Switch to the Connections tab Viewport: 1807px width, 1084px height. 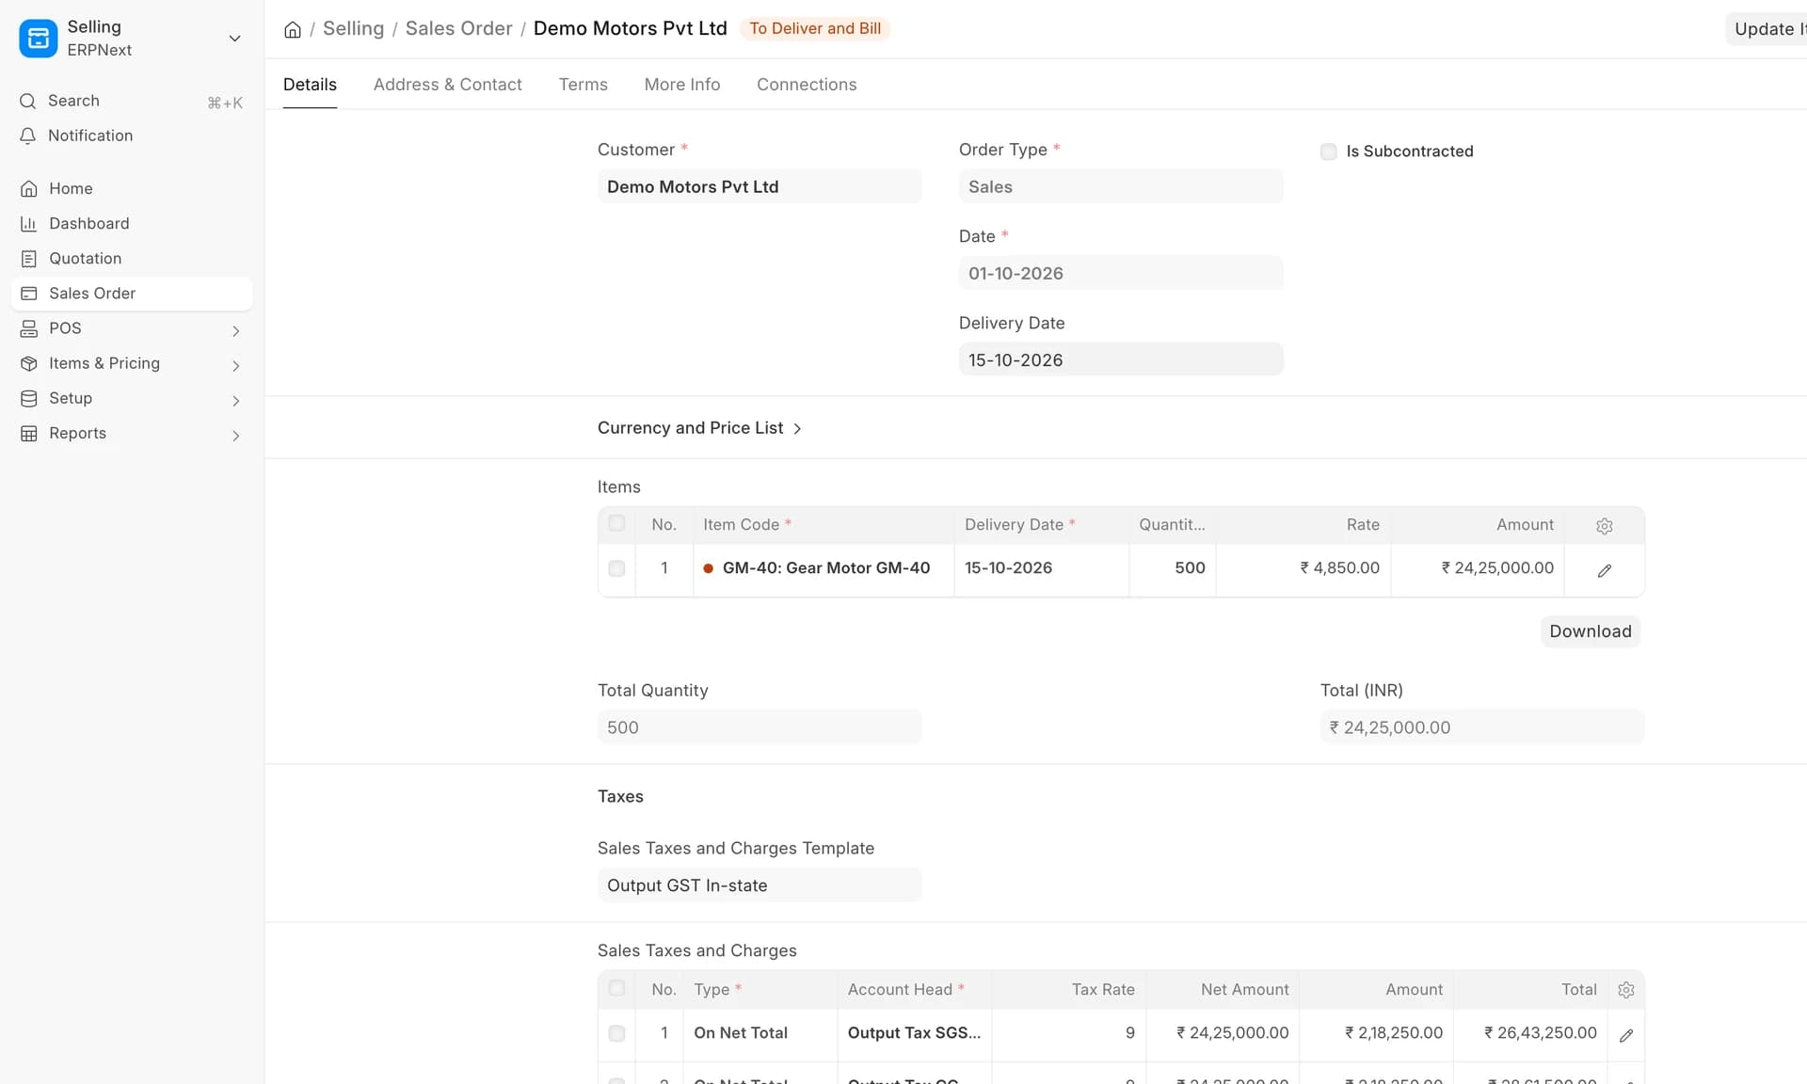807,85
